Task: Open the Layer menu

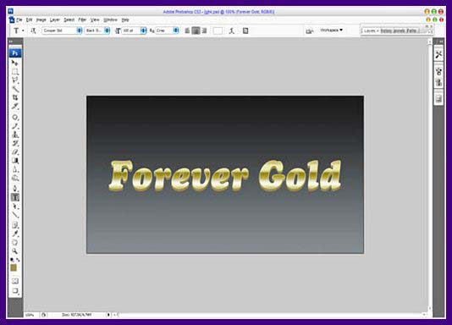Action: coord(54,19)
